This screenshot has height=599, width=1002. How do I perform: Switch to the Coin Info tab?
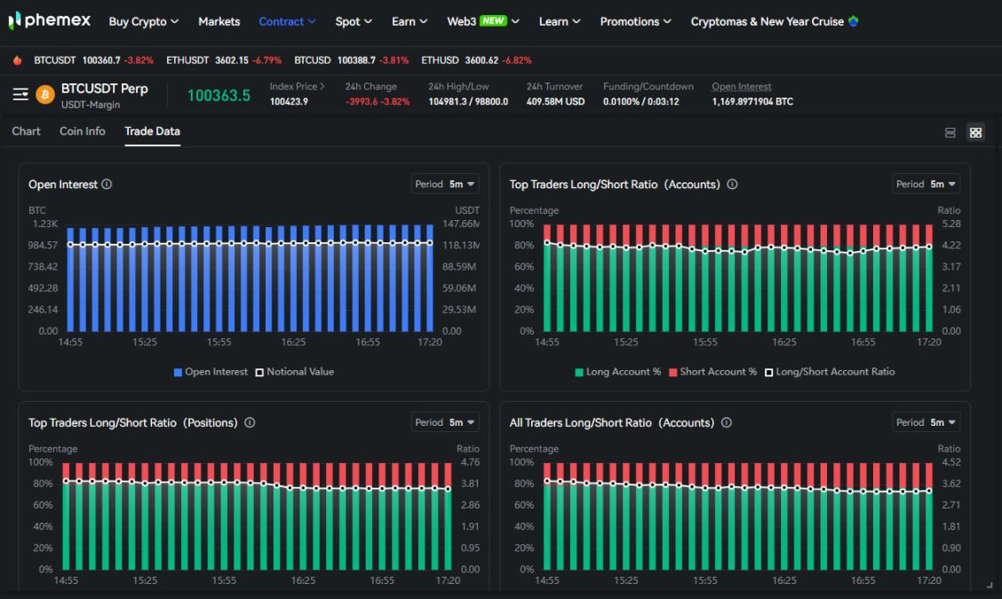[x=83, y=131]
